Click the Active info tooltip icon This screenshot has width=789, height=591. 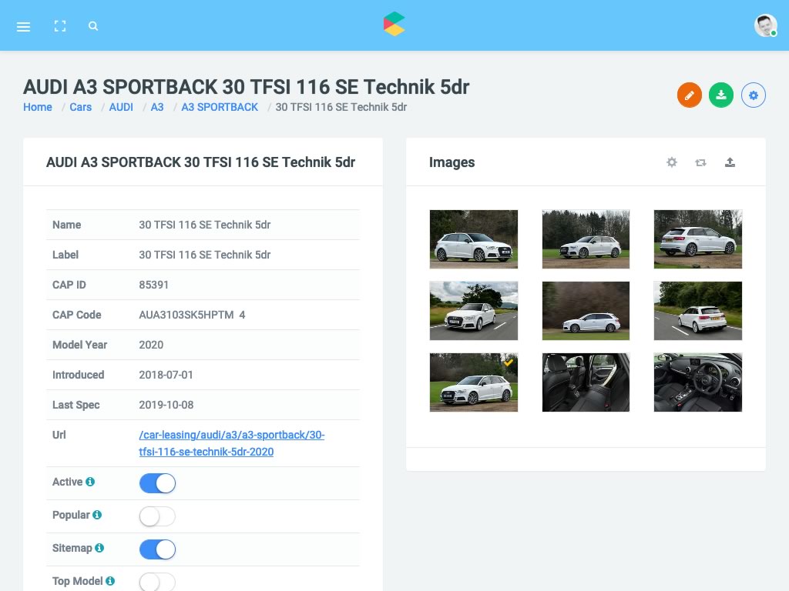pyautogui.click(x=90, y=481)
